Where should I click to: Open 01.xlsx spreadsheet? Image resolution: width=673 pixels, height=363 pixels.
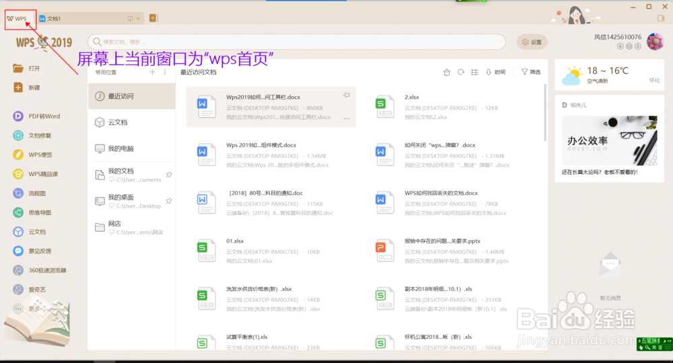pyautogui.click(x=271, y=251)
